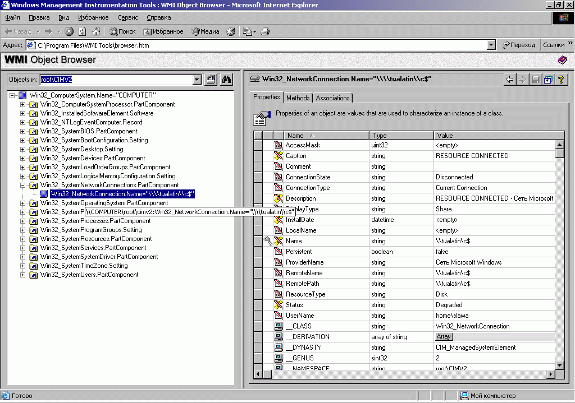Screen dimensions: 575x403
Task: Click the Browse for namespace icon
Action: point(211,80)
